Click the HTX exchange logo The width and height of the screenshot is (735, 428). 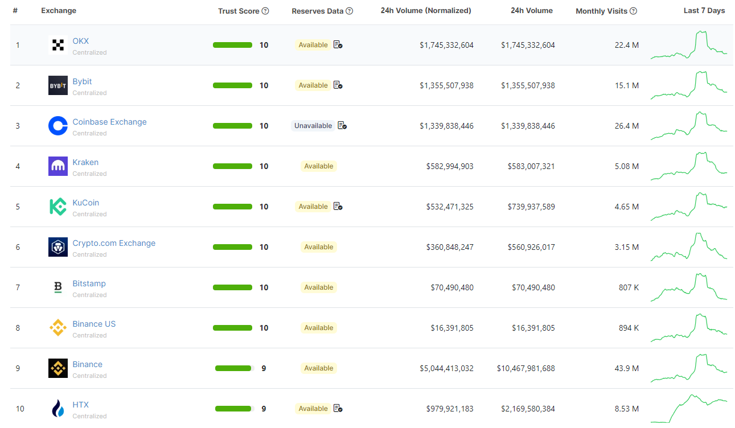(58, 409)
